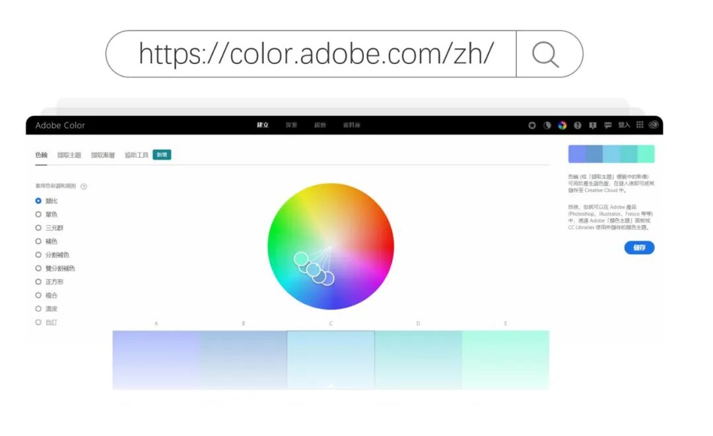The height and width of the screenshot is (436, 713).
Task: Click the Creative Cloud logo icon
Action: pos(654,125)
